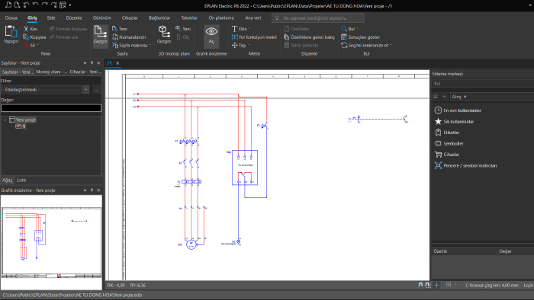Pin the Sayfalar panel
This screenshot has width=534, height=300.
pos(92,63)
